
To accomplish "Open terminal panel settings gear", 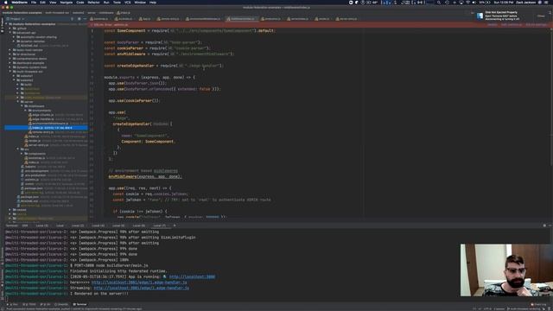I will (x=544, y=225).
